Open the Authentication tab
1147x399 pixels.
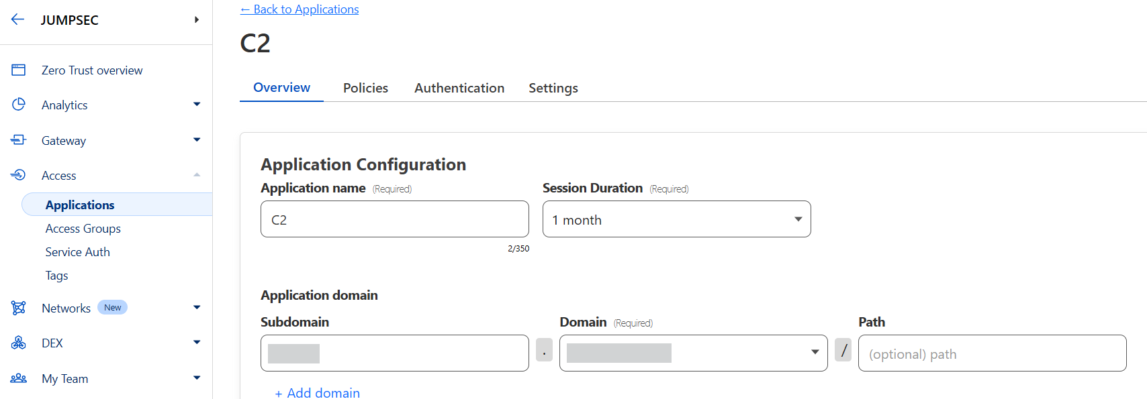click(459, 88)
